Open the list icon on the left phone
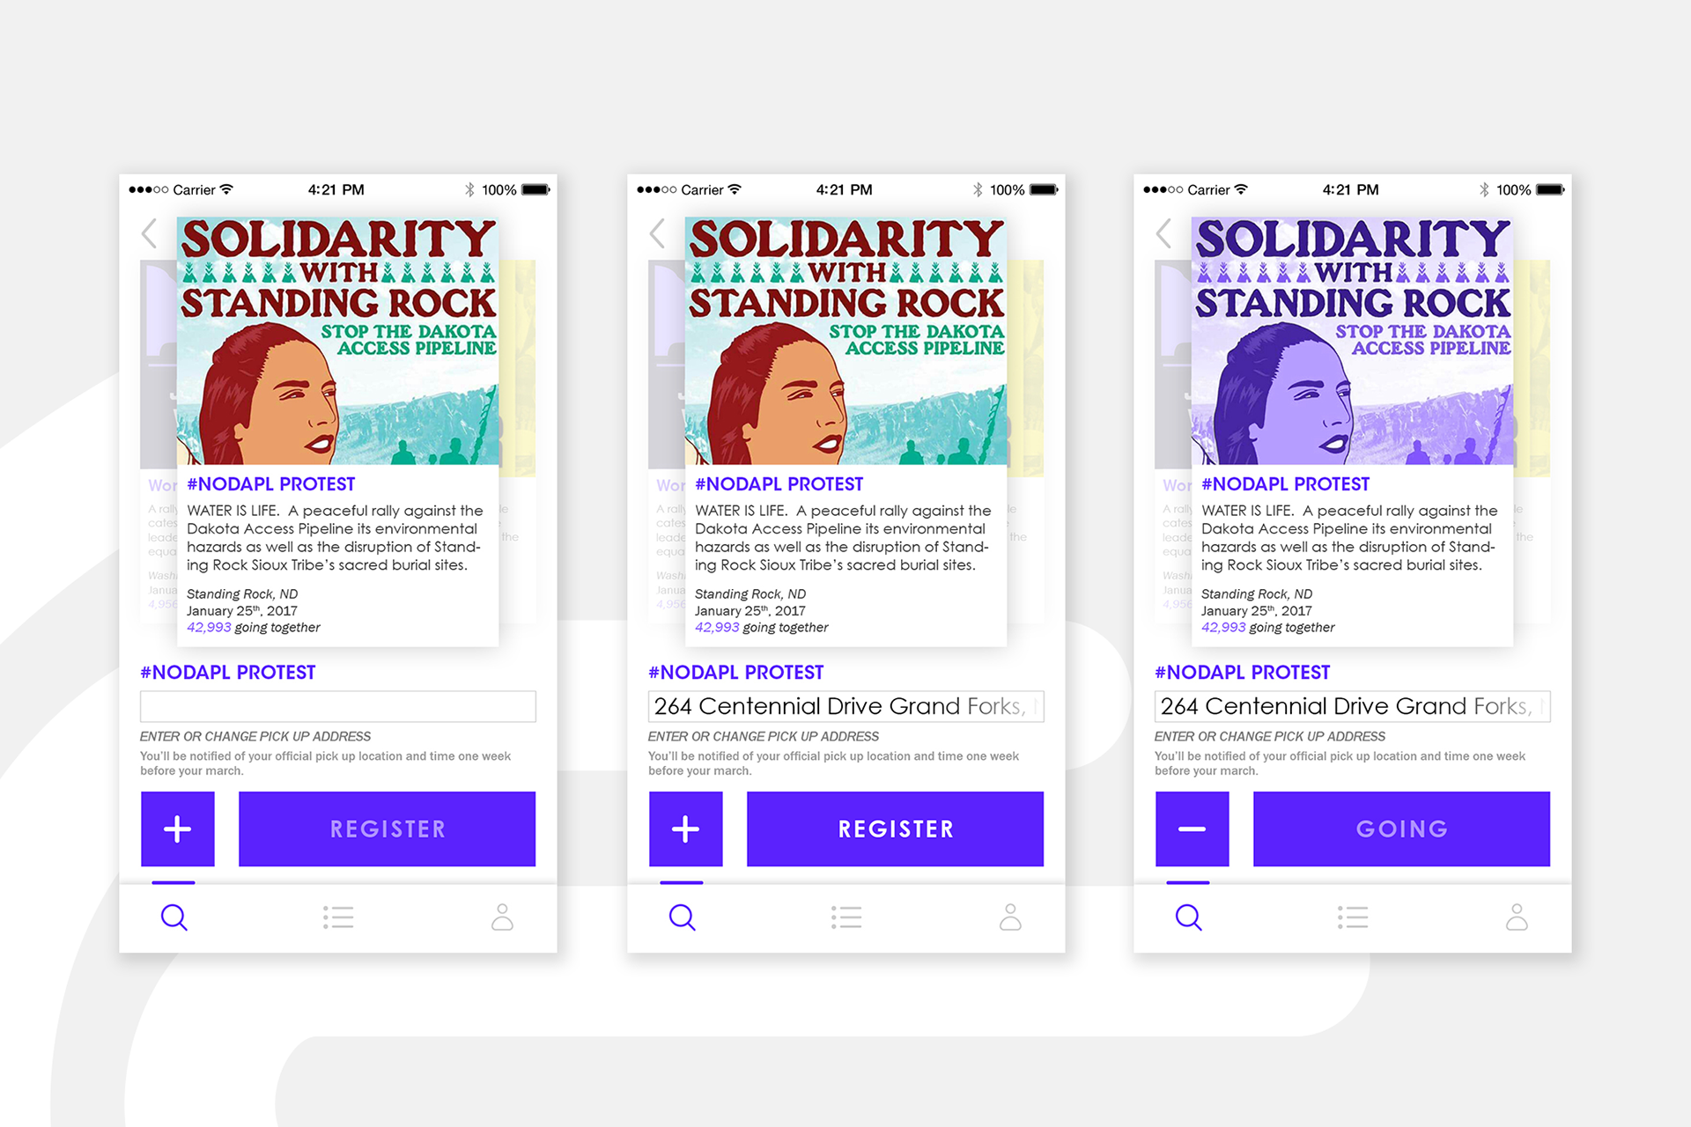 [x=338, y=917]
